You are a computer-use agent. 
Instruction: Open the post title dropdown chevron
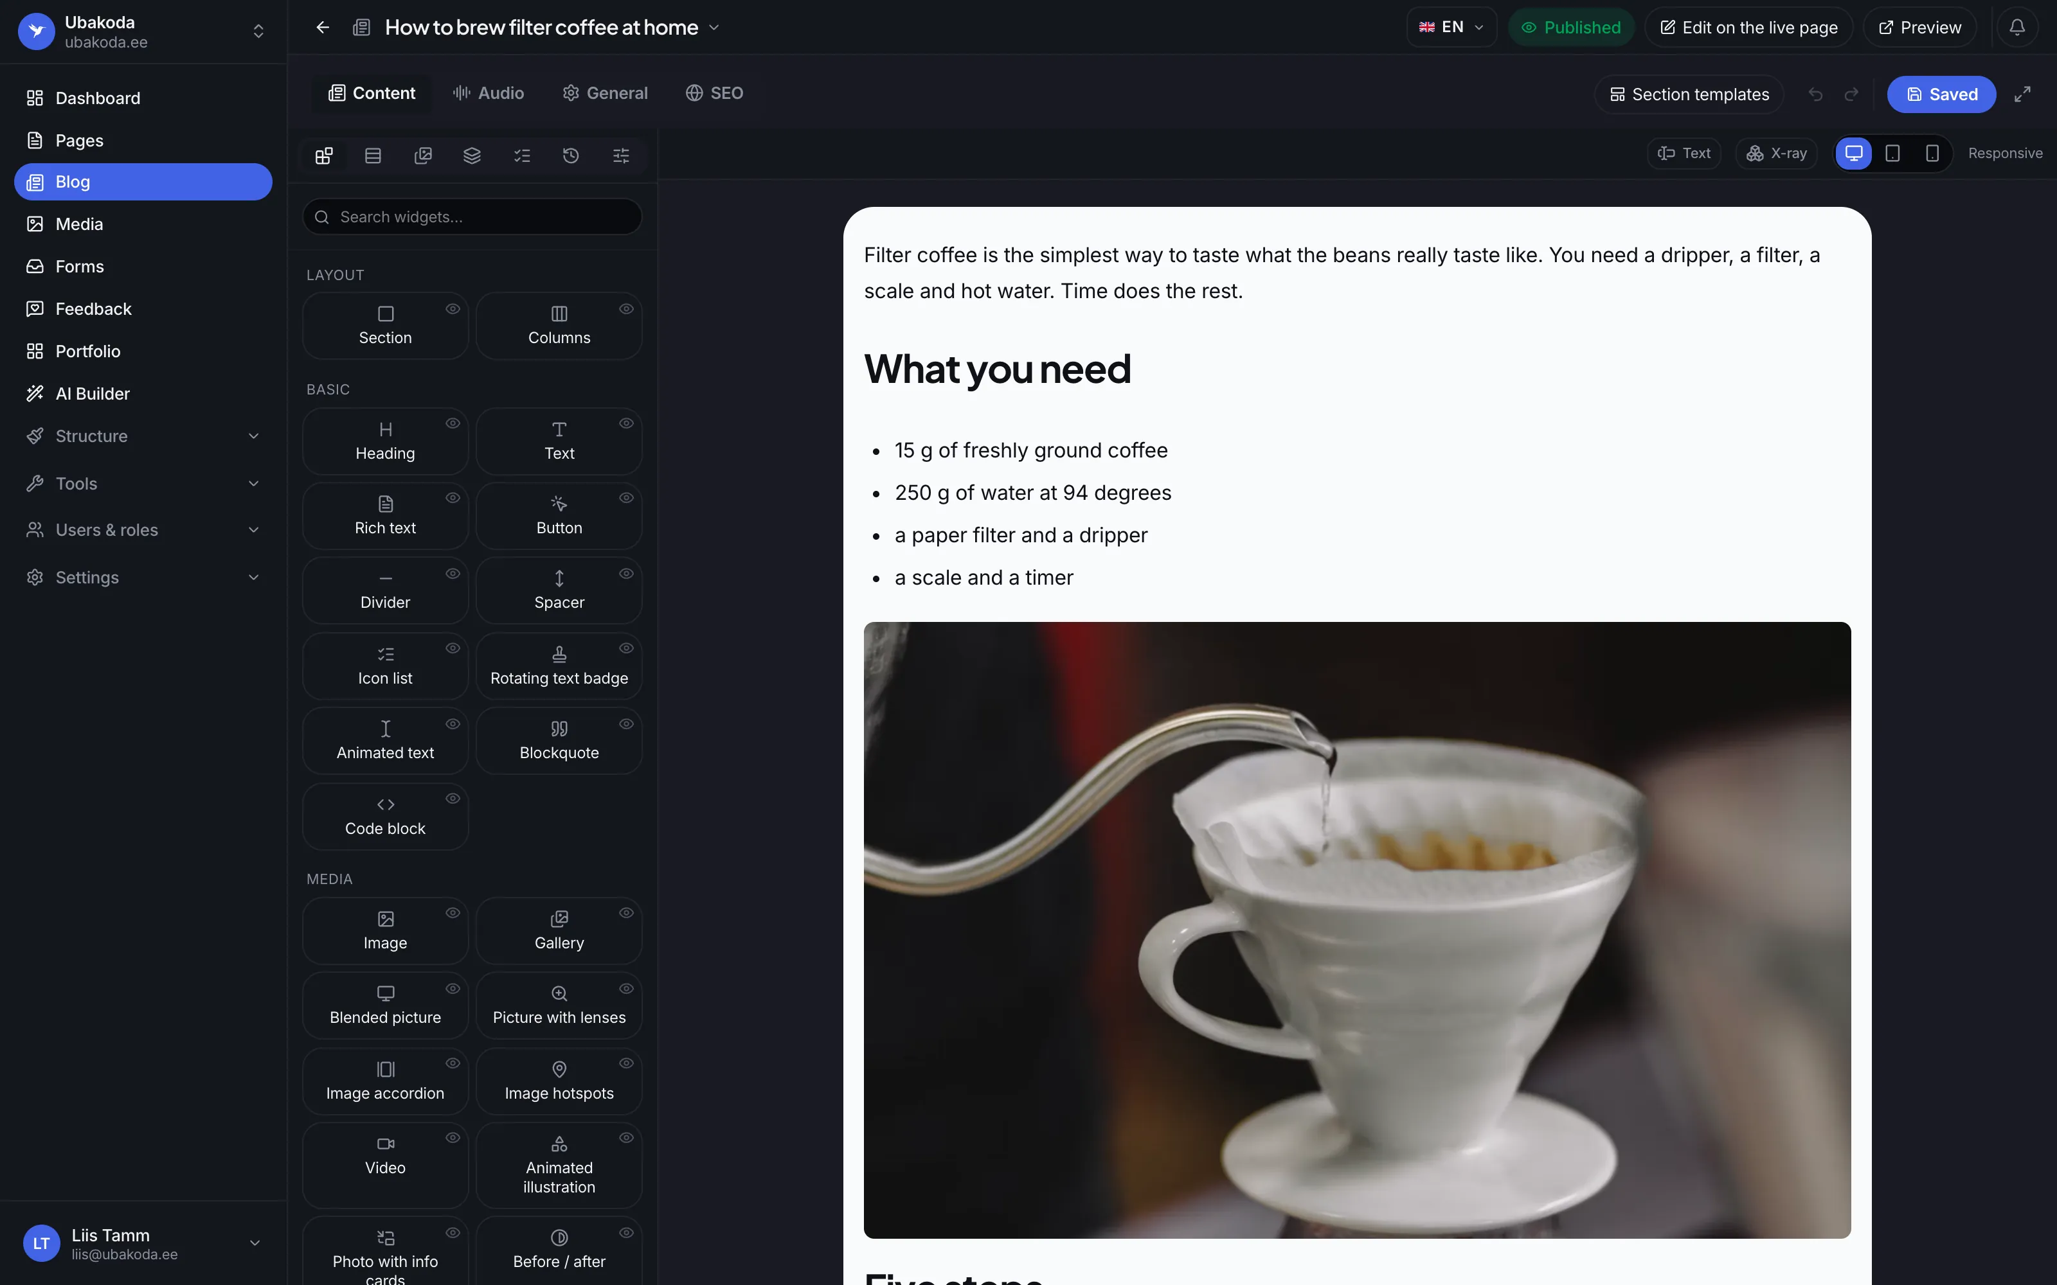tap(714, 27)
